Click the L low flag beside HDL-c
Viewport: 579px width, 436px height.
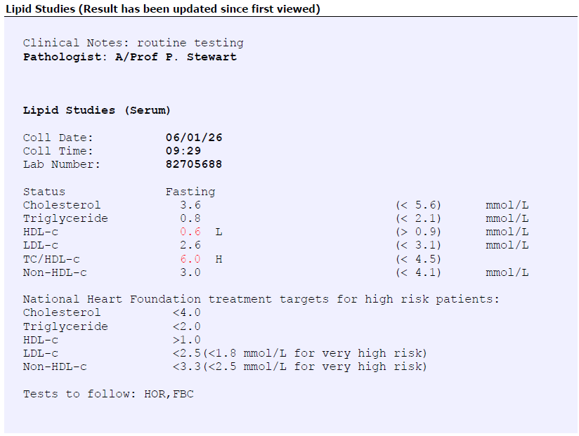pos(219,232)
